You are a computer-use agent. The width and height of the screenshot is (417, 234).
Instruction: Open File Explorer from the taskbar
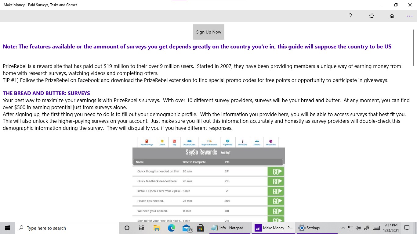pos(157,228)
